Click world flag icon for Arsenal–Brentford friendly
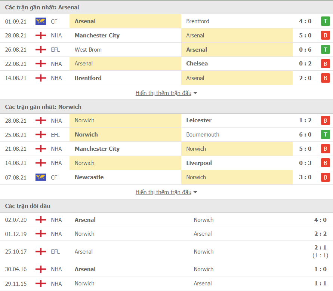This screenshot has width=333, height=291. coord(41,21)
